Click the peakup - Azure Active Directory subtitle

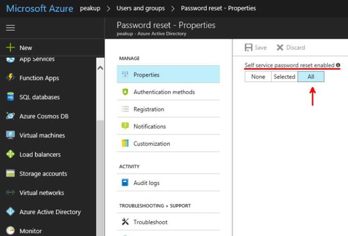(151, 34)
